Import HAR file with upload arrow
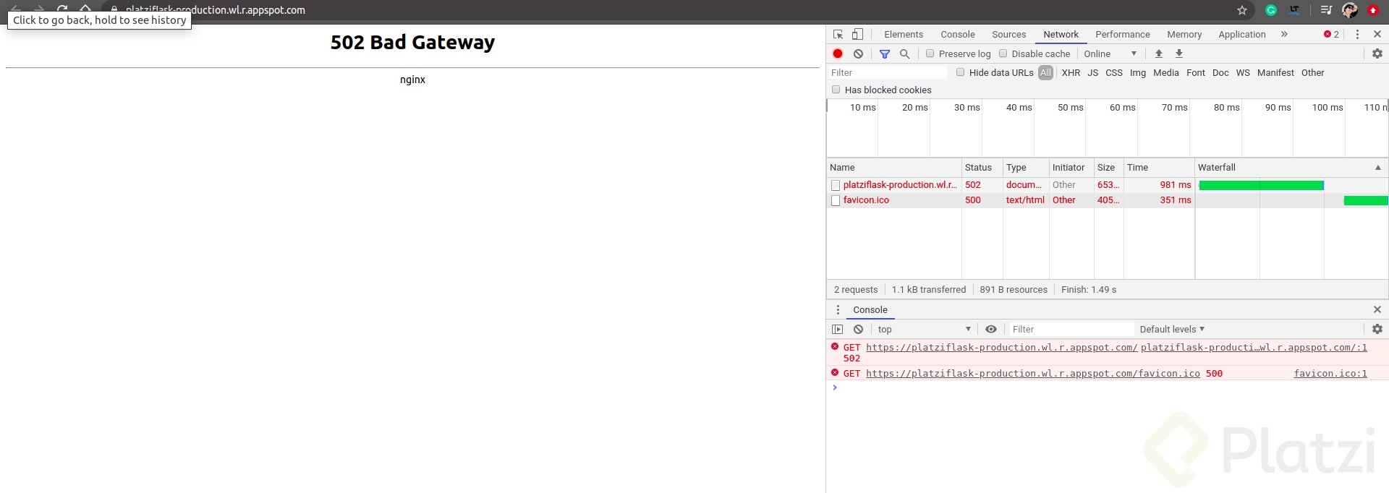Image resolution: width=1389 pixels, height=493 pixels. coord(1159,53)
